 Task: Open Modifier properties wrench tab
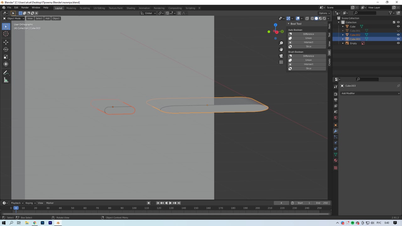335,131
